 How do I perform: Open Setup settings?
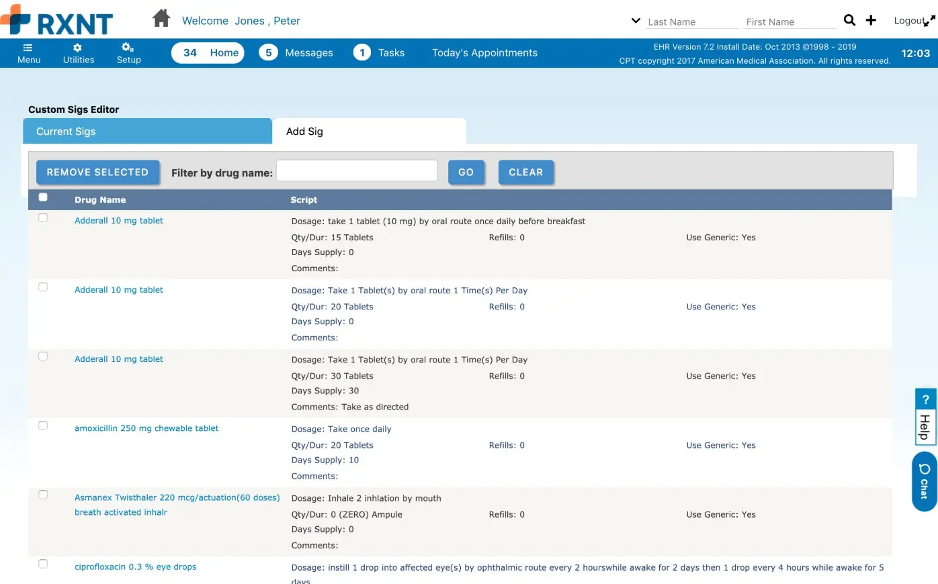128,54
